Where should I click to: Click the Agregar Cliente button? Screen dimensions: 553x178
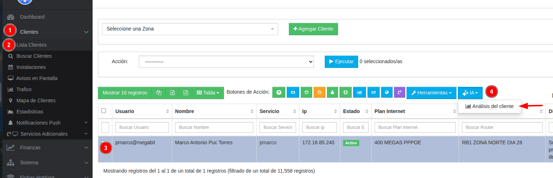[313, 29]
